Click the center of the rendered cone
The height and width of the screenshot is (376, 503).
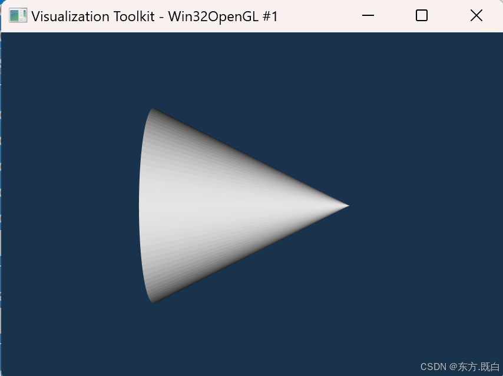click(224, 205)
